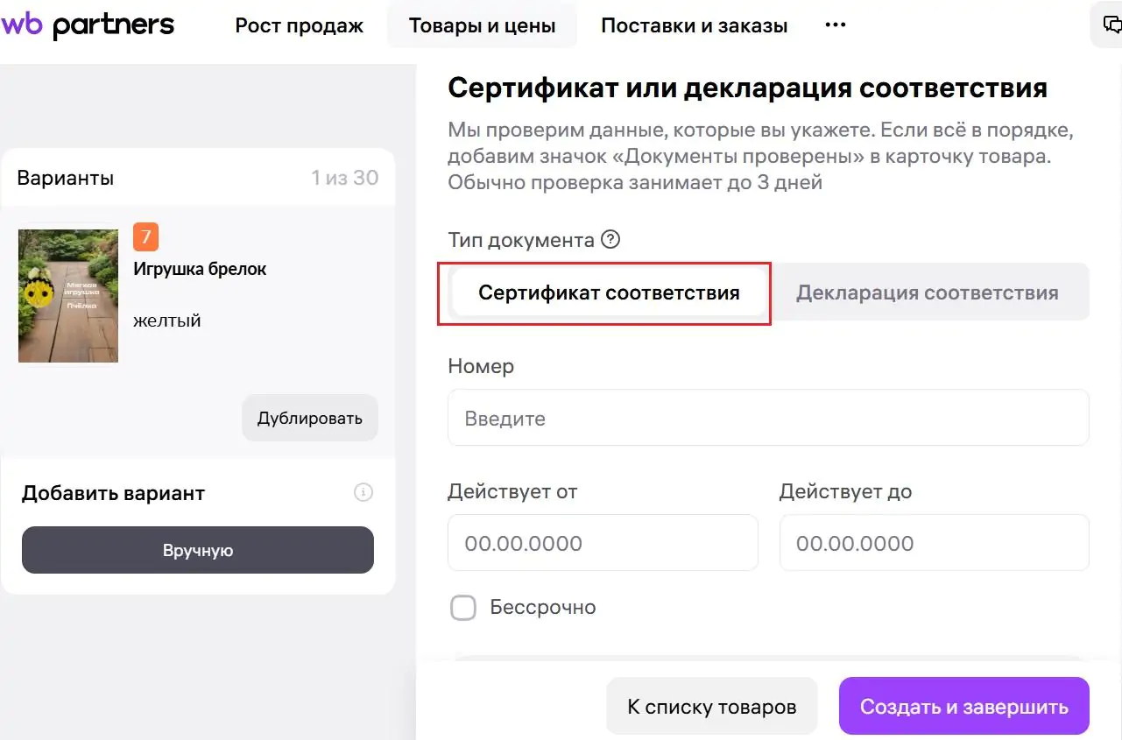Click К списку товаров button

[712, 707]
